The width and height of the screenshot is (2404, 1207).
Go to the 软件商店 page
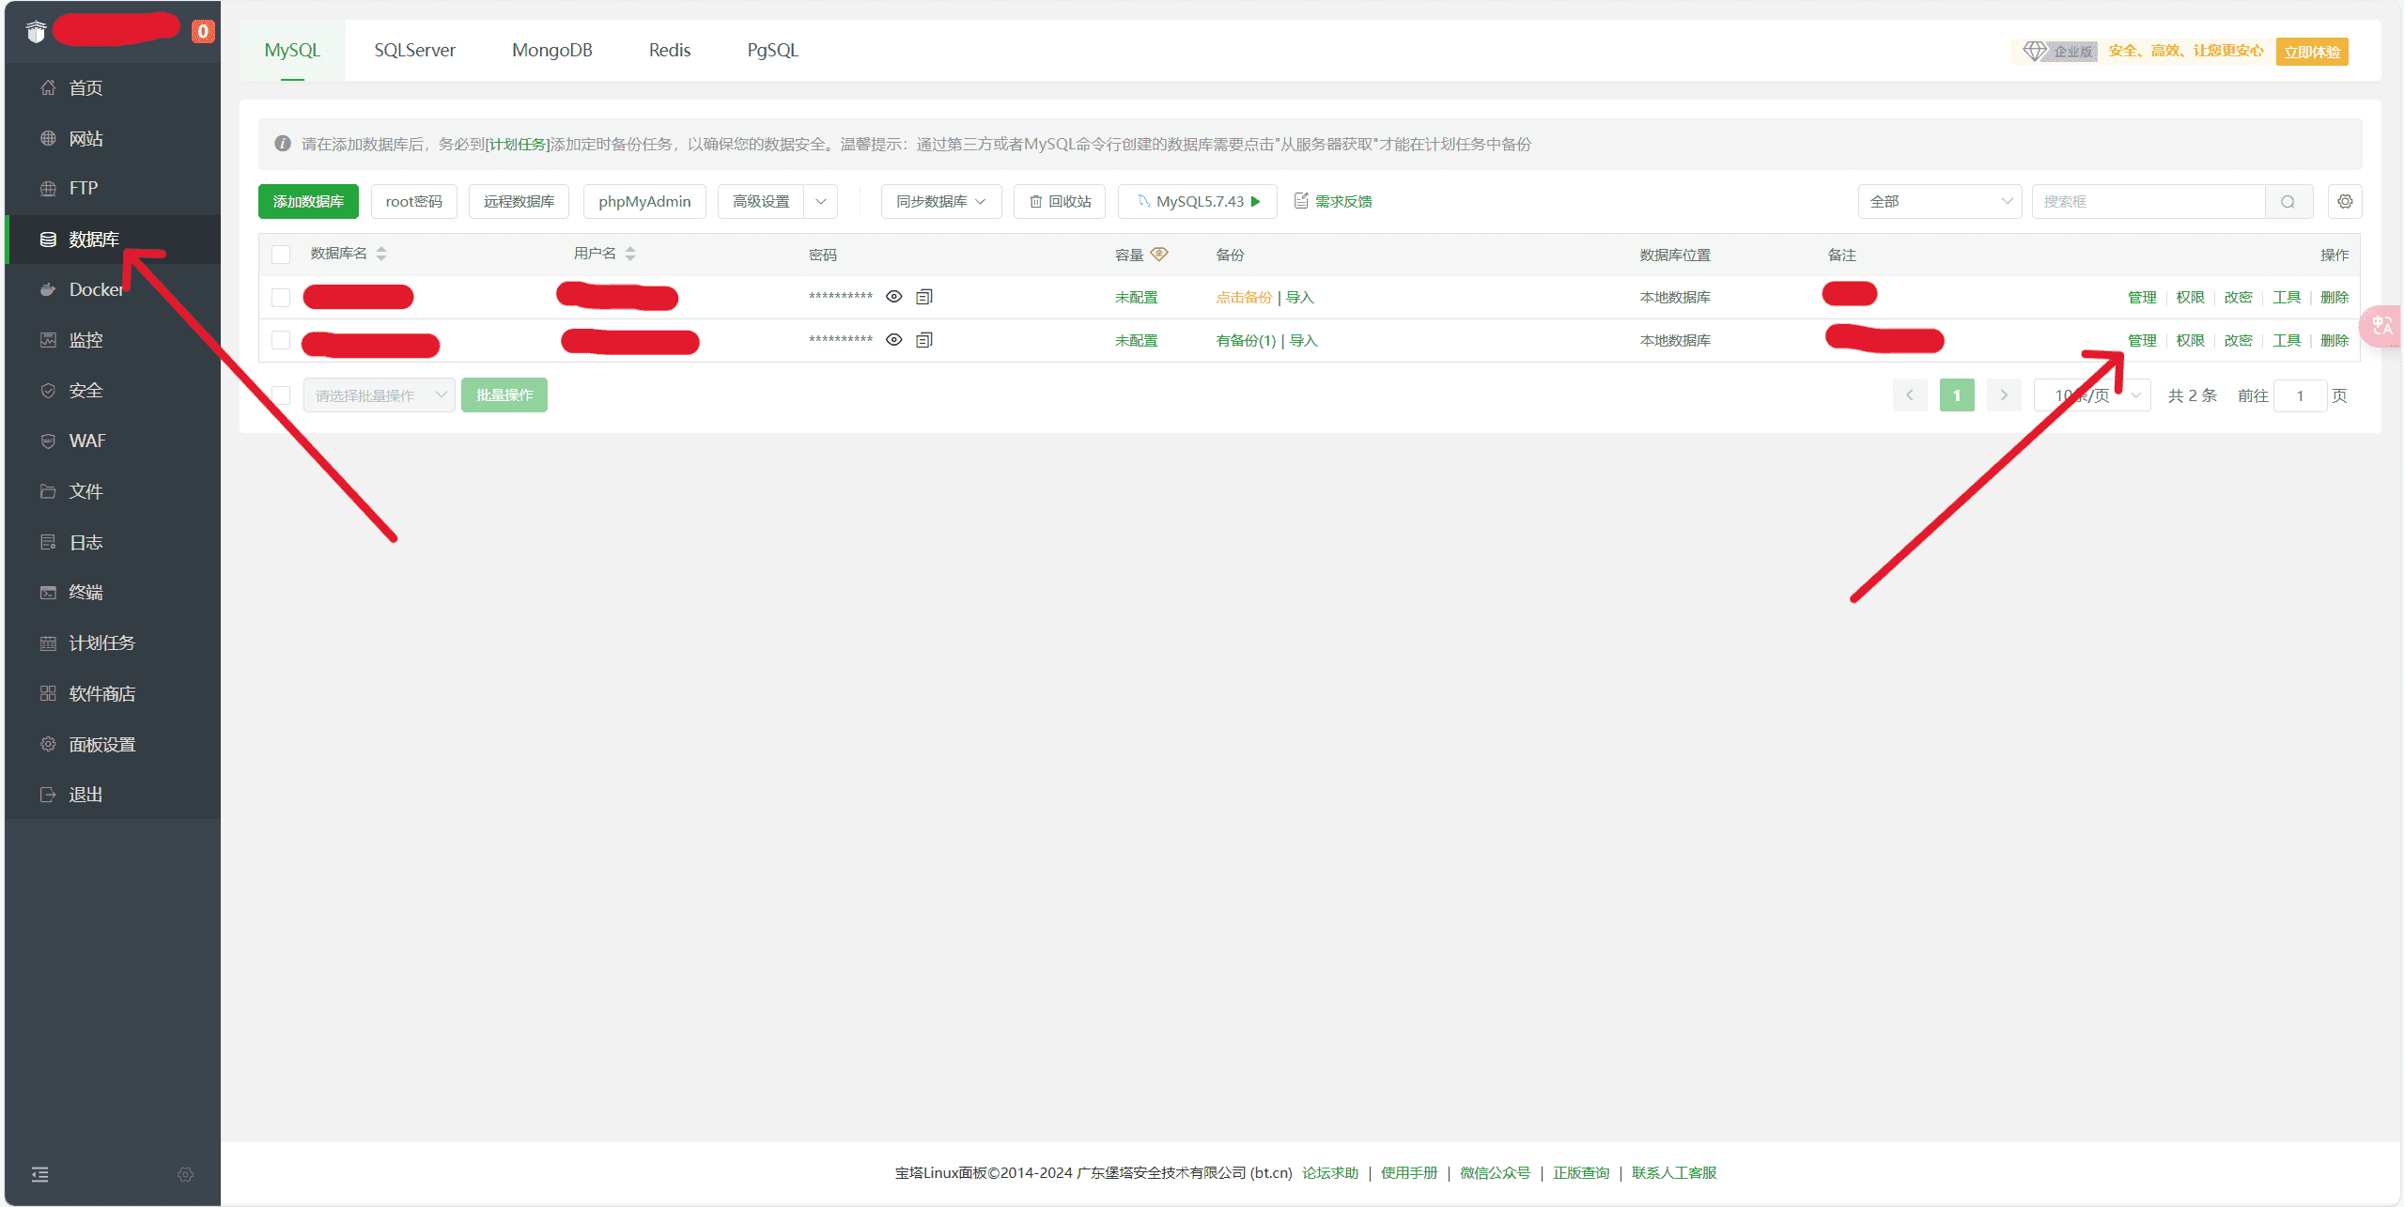click(x=103, y=692)
